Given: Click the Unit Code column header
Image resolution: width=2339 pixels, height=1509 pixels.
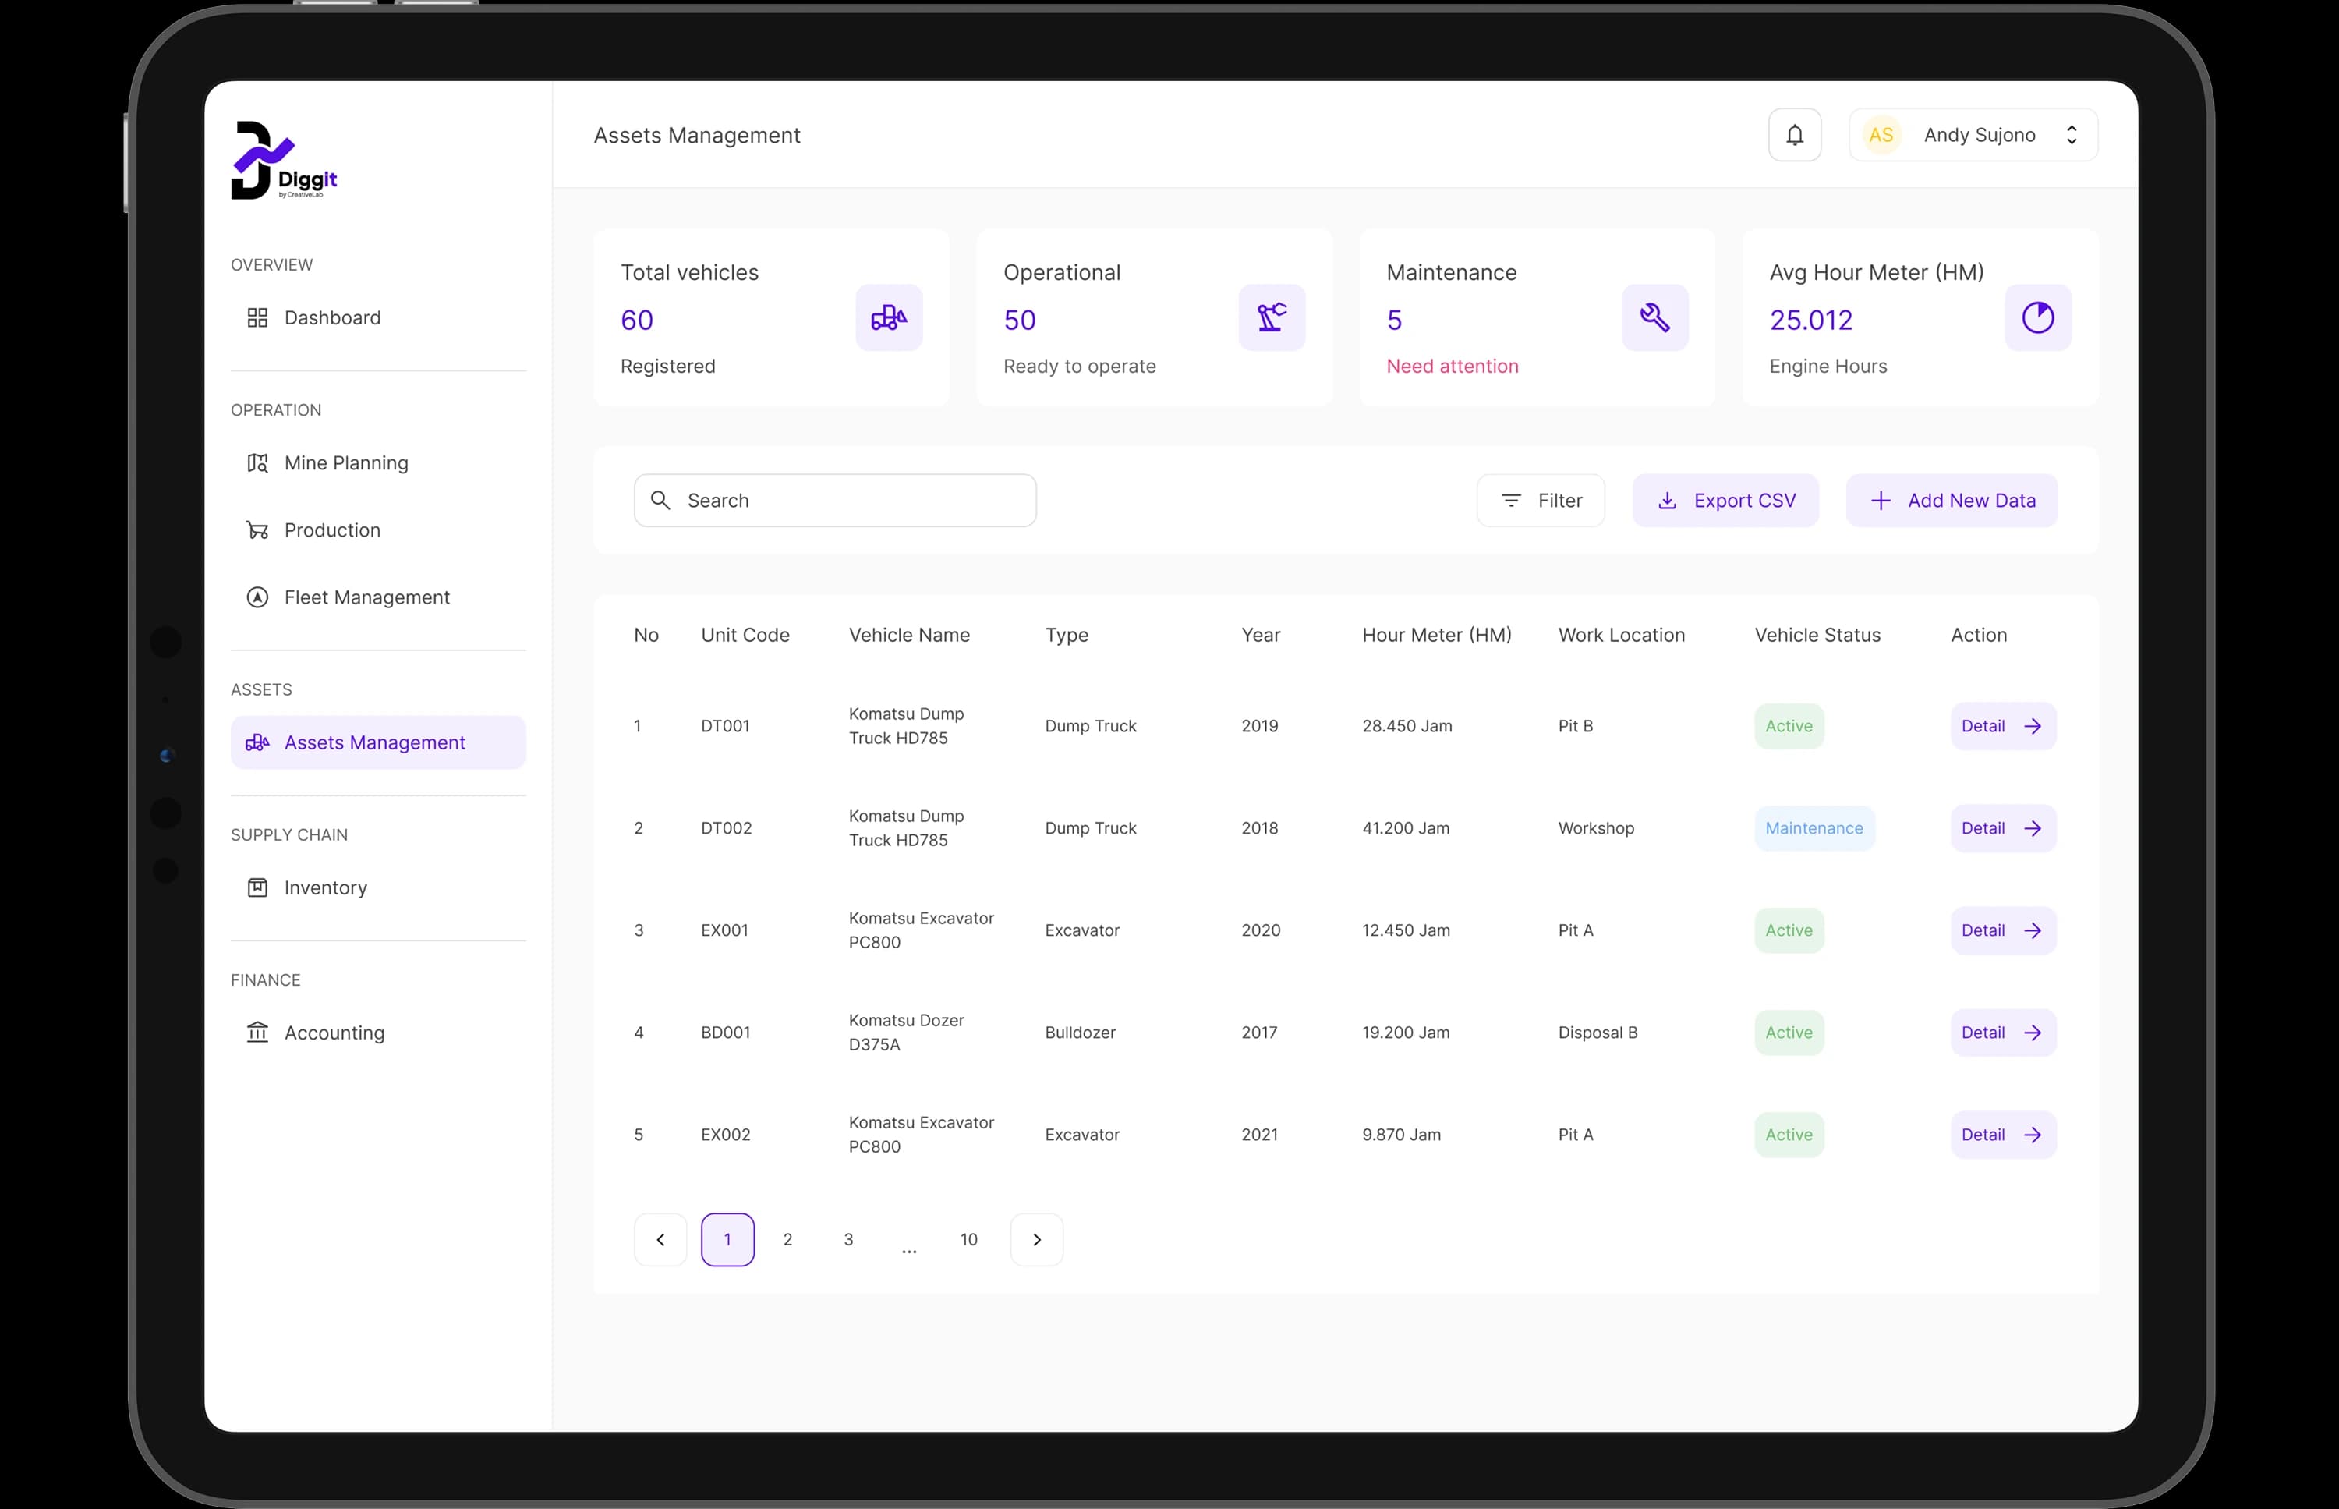Looking at the screenshot, I should [x=745, y=635].
